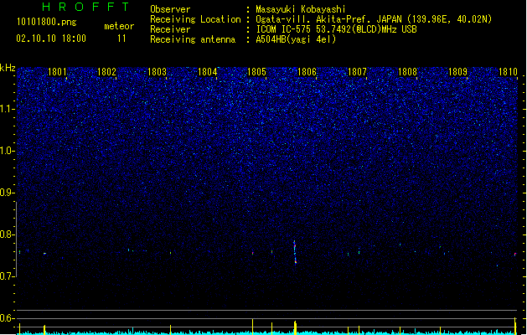Click observer name Masayuki Kobayashi
Viewport: 527px width, 335px height.
pyautogui.click(x=301, y=9)
